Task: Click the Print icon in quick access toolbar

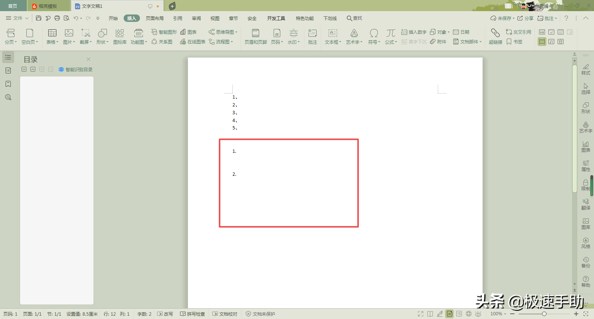Action: coord(57,18)
